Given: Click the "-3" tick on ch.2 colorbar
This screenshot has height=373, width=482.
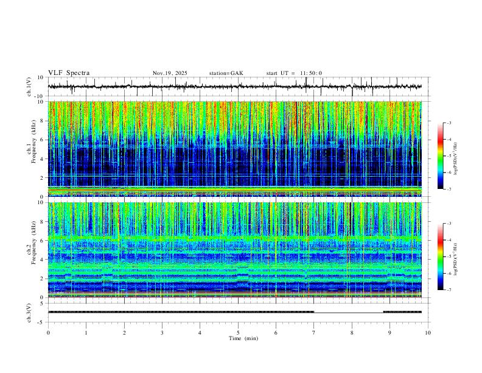Looking at the screenshot, I should coord(449,224).
